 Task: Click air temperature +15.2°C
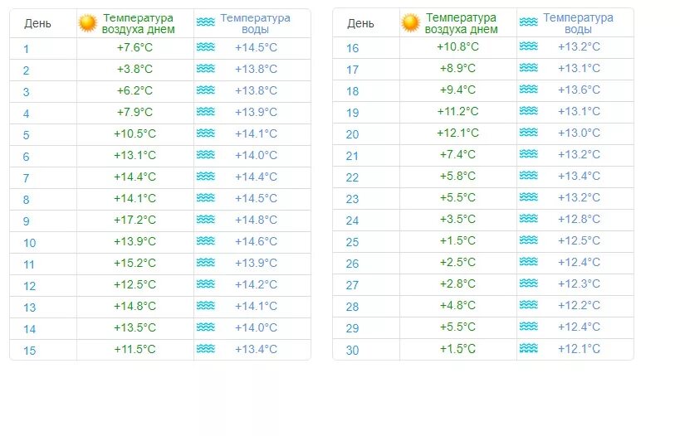click(x=135, y=264)
